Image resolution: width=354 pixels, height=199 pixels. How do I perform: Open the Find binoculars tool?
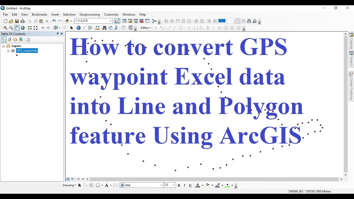tap(105, 28)
